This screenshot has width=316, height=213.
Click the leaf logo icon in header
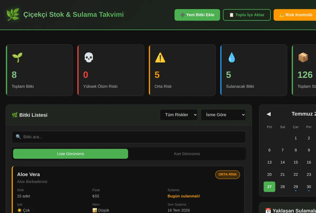click(13, 14)
